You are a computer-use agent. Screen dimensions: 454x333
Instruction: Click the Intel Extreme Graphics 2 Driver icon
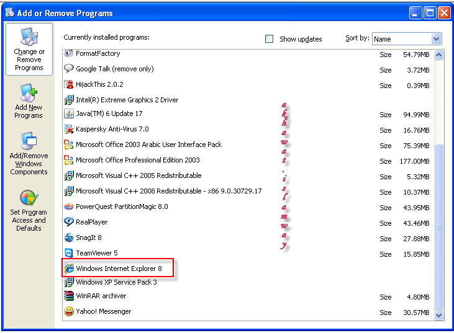pos(68,100)
